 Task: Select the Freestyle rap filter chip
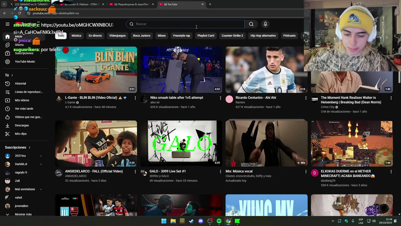[182, 36]
